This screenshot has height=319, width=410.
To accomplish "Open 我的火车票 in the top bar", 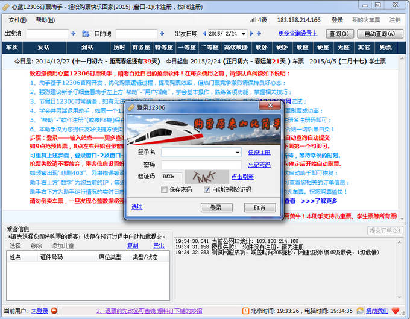I will click(x=366, y=20).
